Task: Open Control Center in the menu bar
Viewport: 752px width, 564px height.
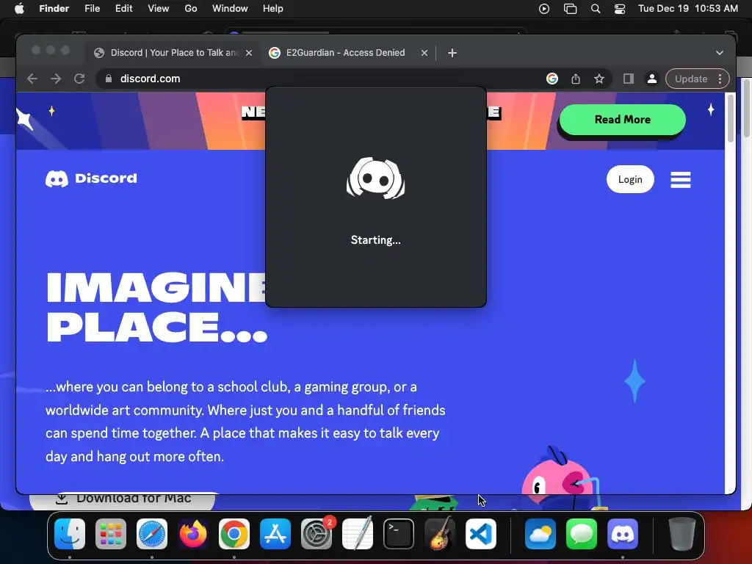Action: (620, 9)
